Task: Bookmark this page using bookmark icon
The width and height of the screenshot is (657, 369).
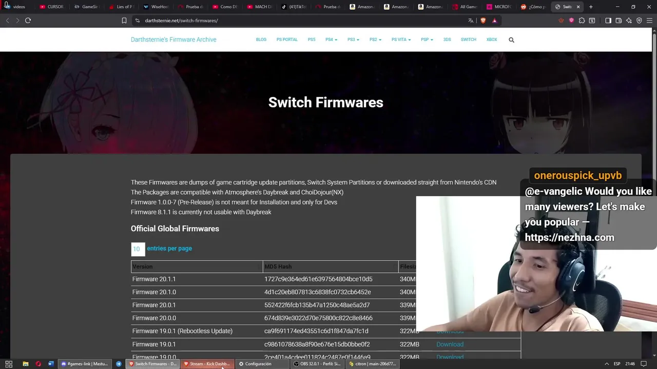Action: coord(124,20)
